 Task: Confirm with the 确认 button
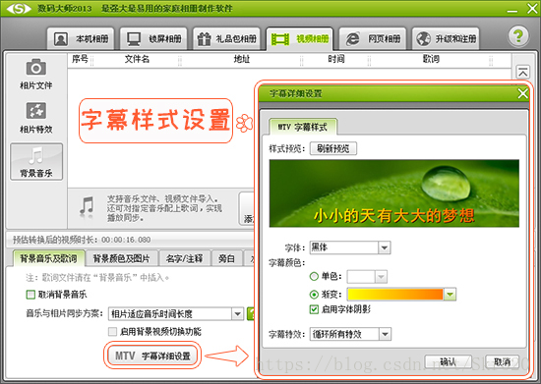[448, 361]
